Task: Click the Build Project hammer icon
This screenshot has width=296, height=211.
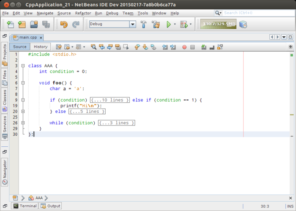Action: (143, 25)
